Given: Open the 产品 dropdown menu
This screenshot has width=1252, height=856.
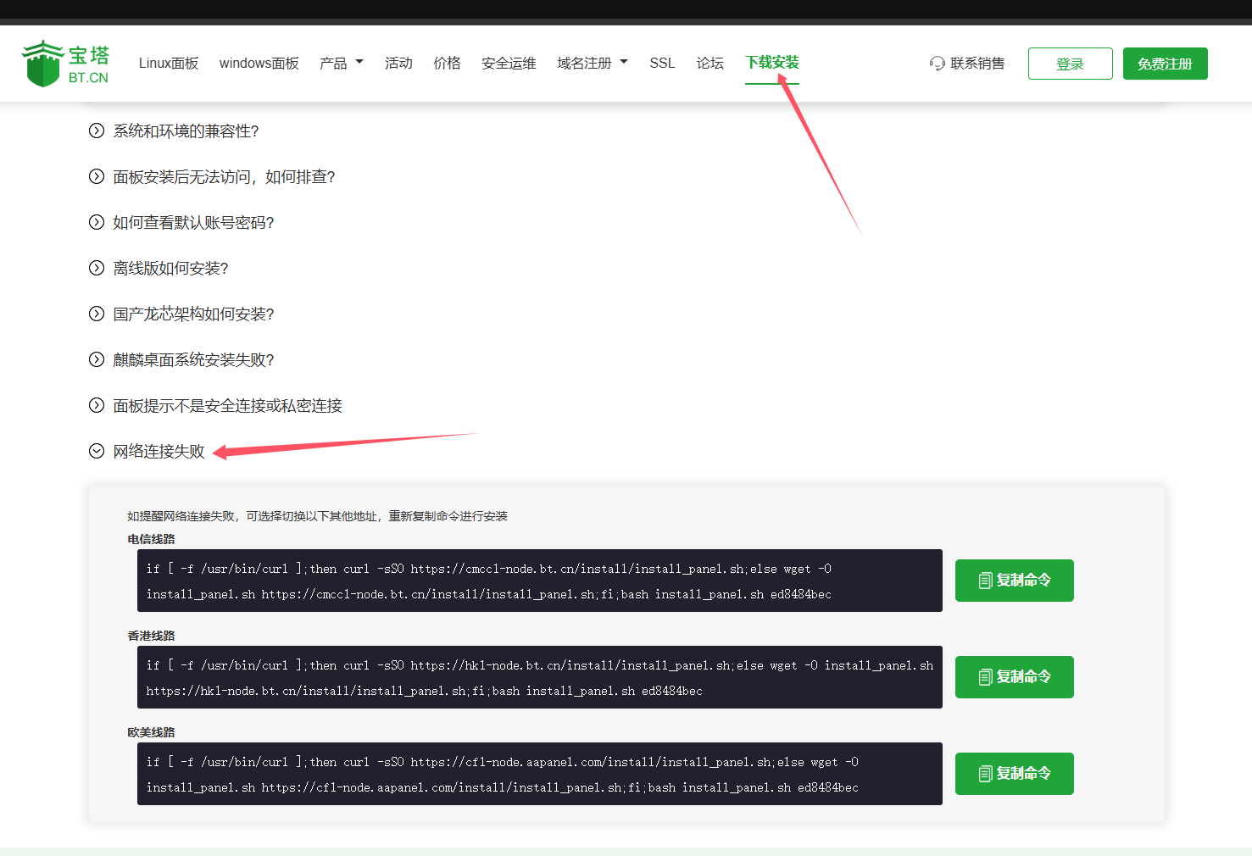Looking at the screenshot, I should pyautogui.click(x=342, y=64).
